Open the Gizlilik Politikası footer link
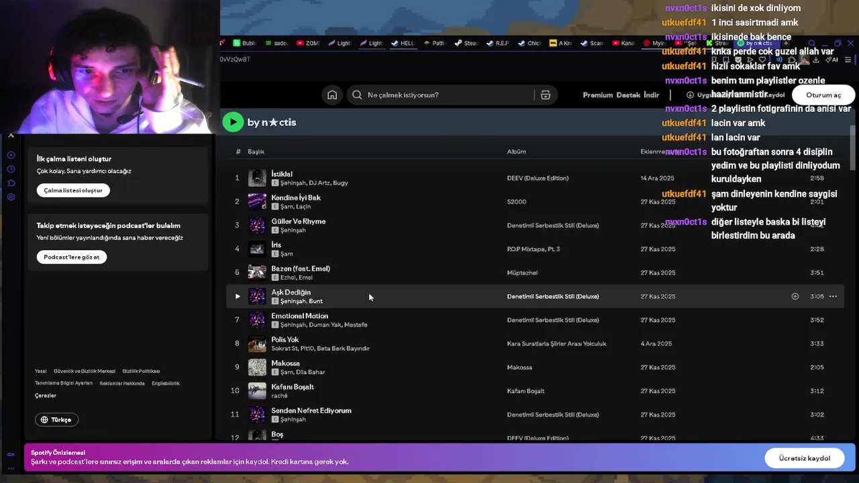The width and height of the screenshot is (859, 483). [141, 371]
